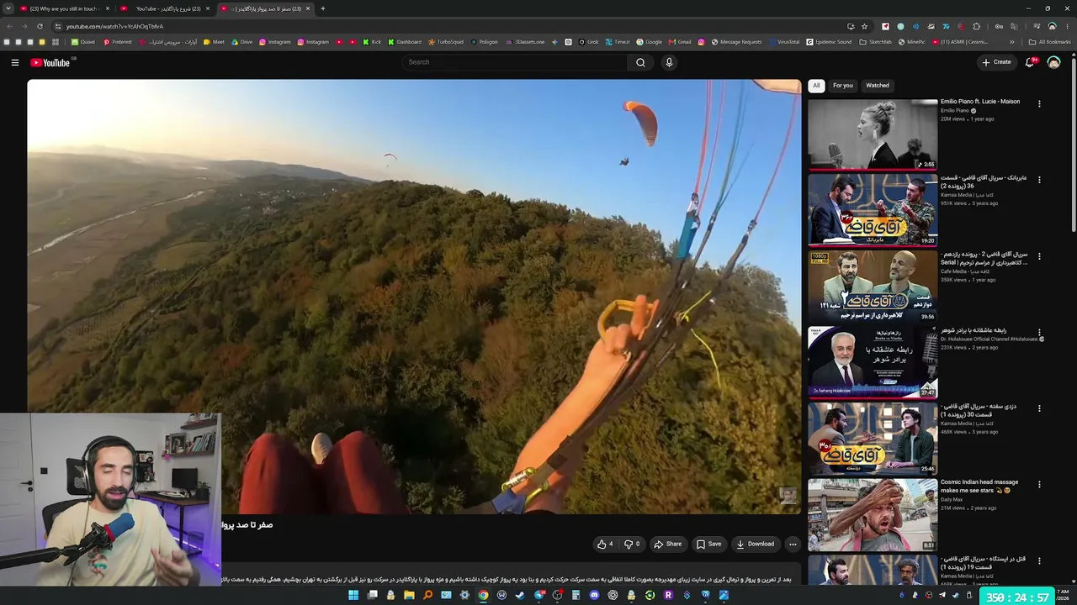Open more actions under the video
The height and width of the screenshot is (605, 1077).
click(x=793, y=544)
